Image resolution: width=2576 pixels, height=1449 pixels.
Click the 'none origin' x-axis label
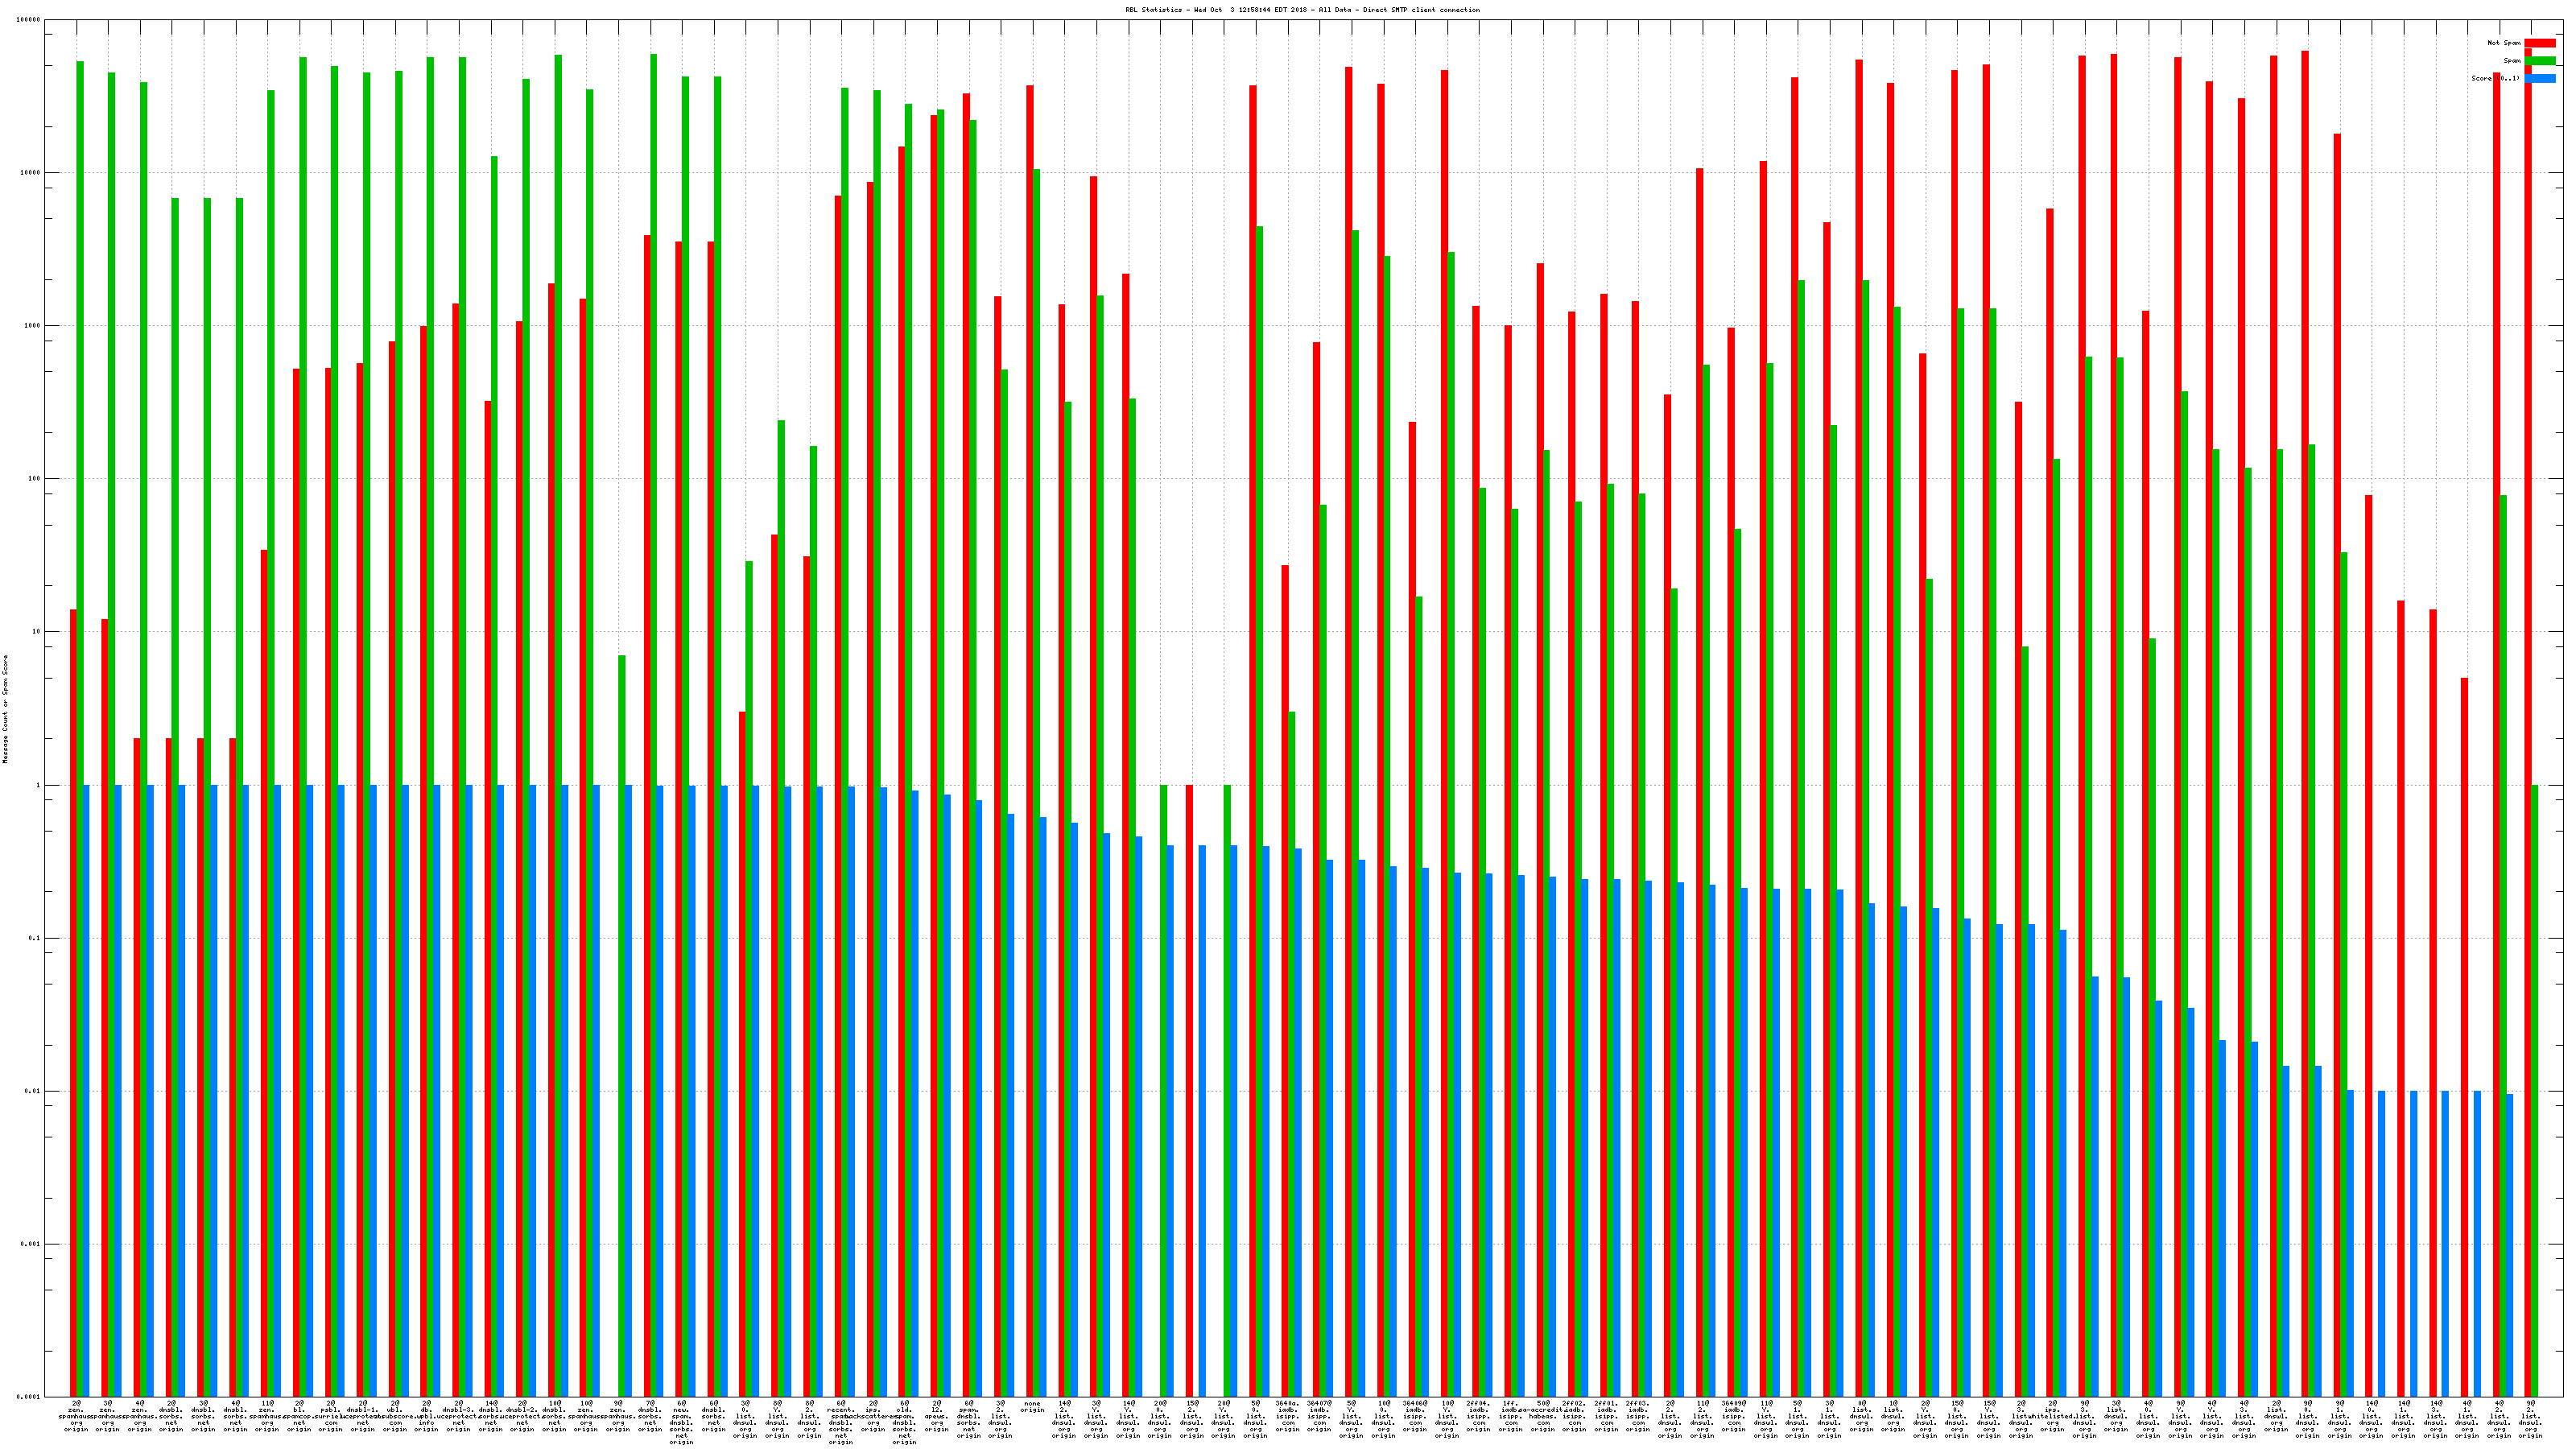pos(1032,1407)
